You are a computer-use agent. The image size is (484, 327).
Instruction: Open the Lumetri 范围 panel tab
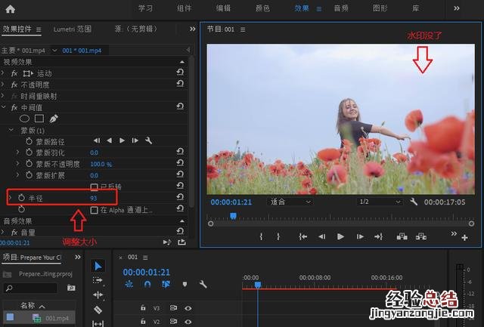click(73, 29)
